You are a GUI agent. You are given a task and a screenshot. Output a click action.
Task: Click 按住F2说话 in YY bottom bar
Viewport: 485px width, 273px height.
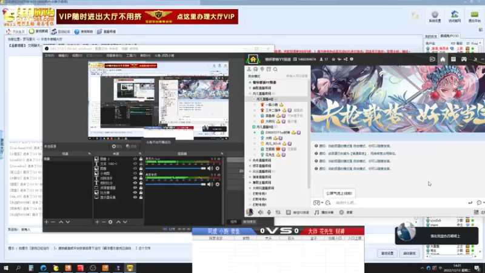click(x=298, y=212)
